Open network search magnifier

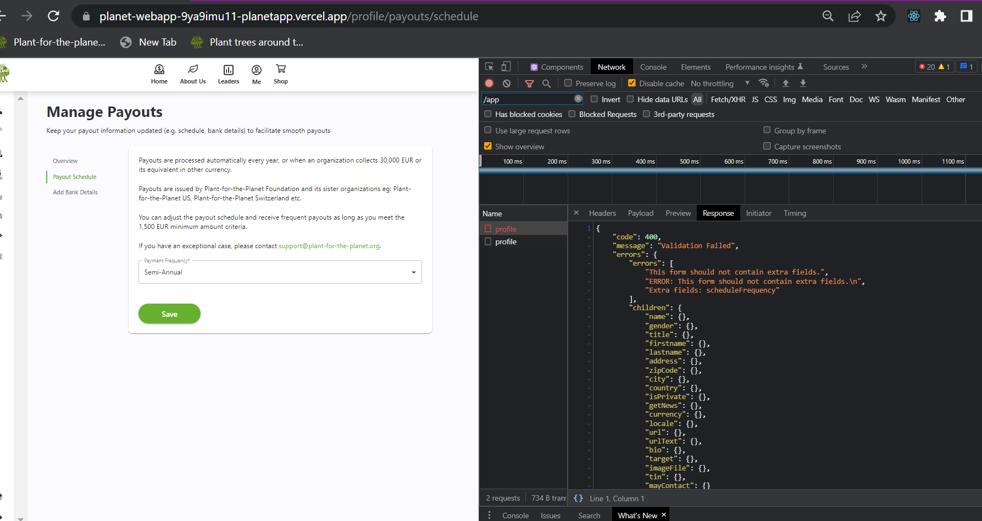(x=546, y=83)
